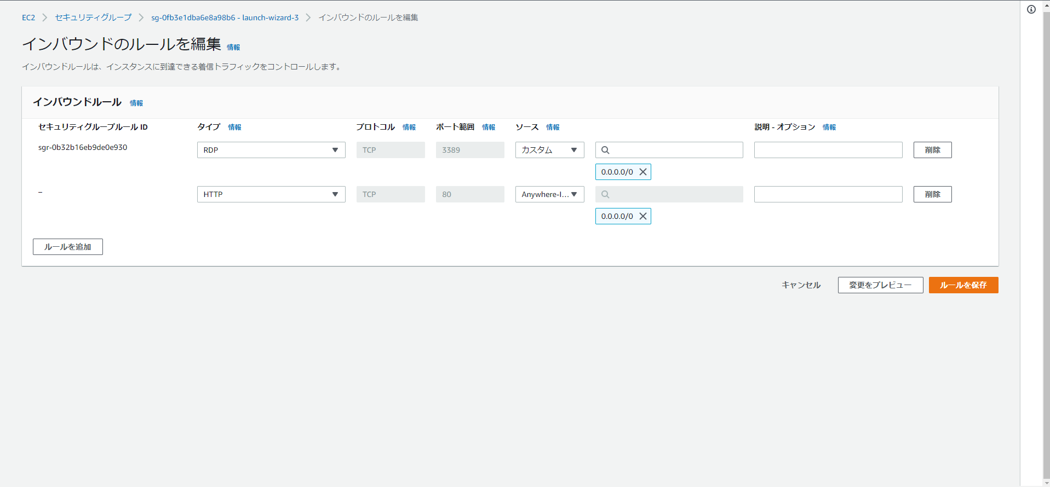
Task: Open the HTTP type dropdown
Action: tap(271, 194)
